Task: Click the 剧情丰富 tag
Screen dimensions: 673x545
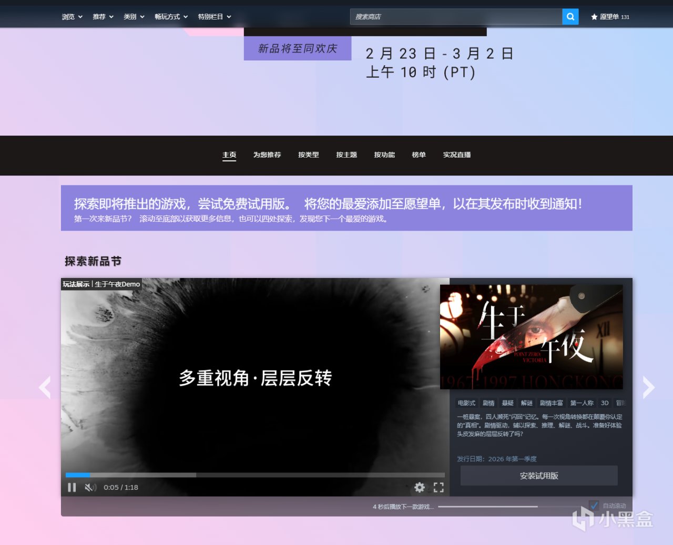Action: (x=551, y=403)
